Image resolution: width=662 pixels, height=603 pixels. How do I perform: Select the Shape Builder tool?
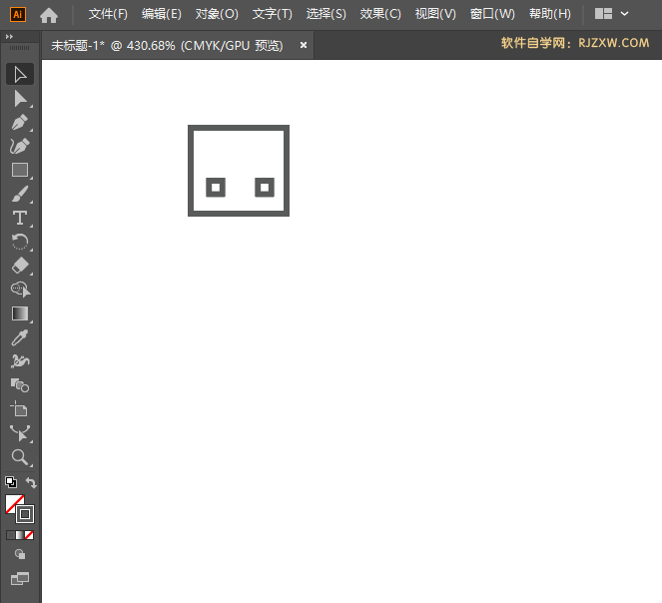(x=20, y=290)
